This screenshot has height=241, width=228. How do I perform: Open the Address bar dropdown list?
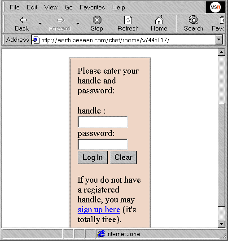click(x=219, y=40)
